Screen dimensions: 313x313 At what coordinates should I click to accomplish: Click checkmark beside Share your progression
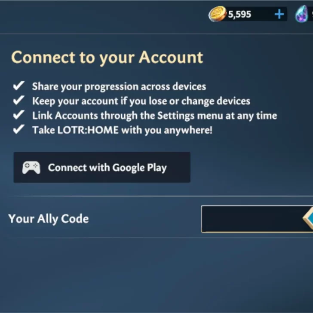[x=19, y=86]
